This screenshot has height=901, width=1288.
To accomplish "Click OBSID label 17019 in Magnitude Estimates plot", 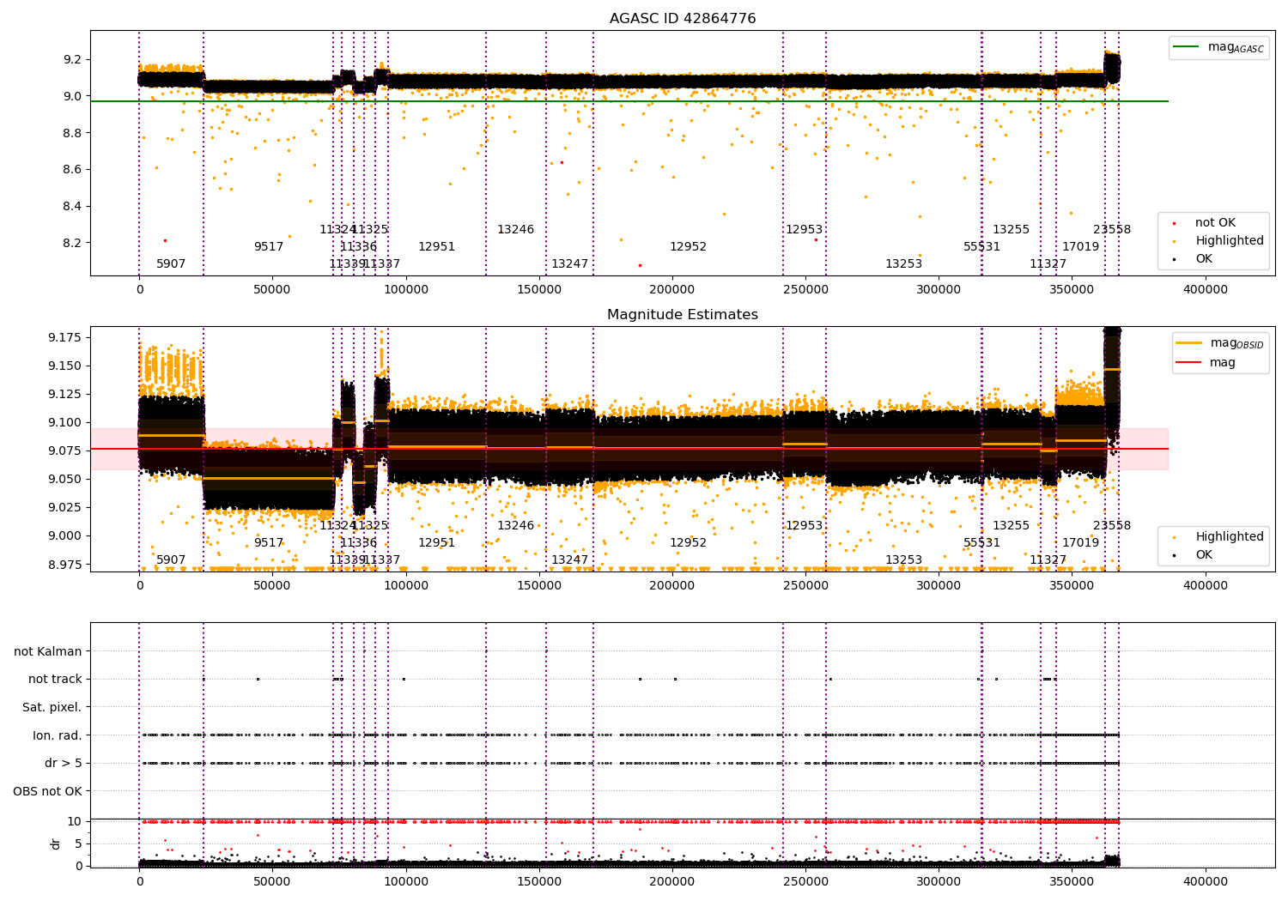I will pos(1081,542).
